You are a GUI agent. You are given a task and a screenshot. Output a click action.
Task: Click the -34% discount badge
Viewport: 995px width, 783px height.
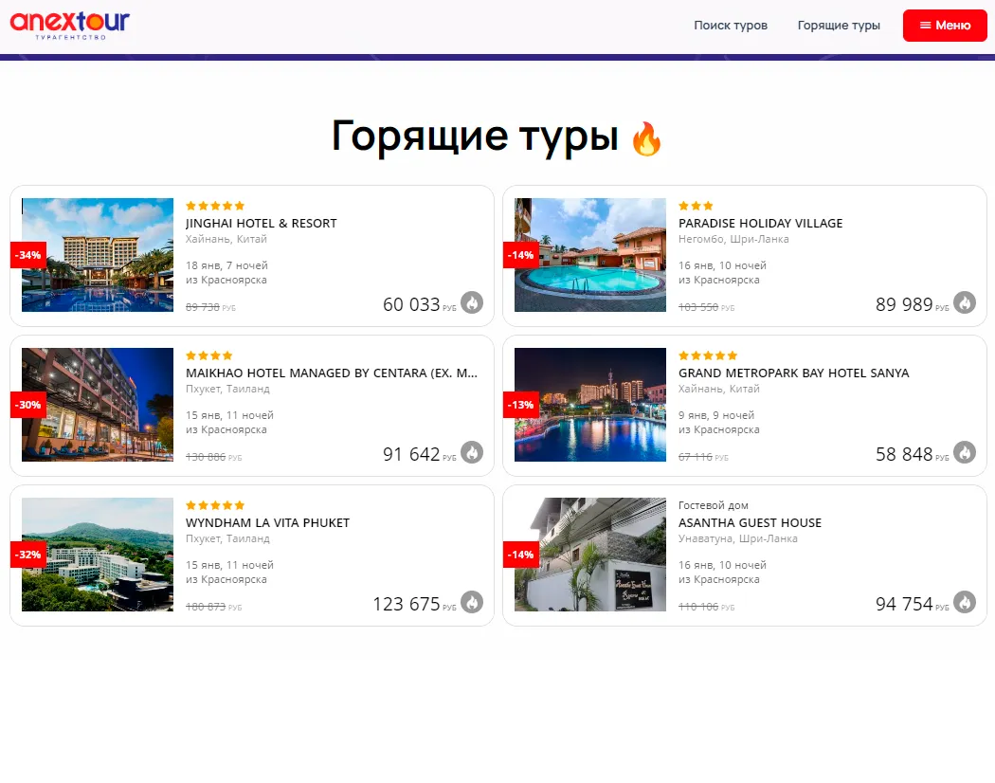click(x=27, y=255)
